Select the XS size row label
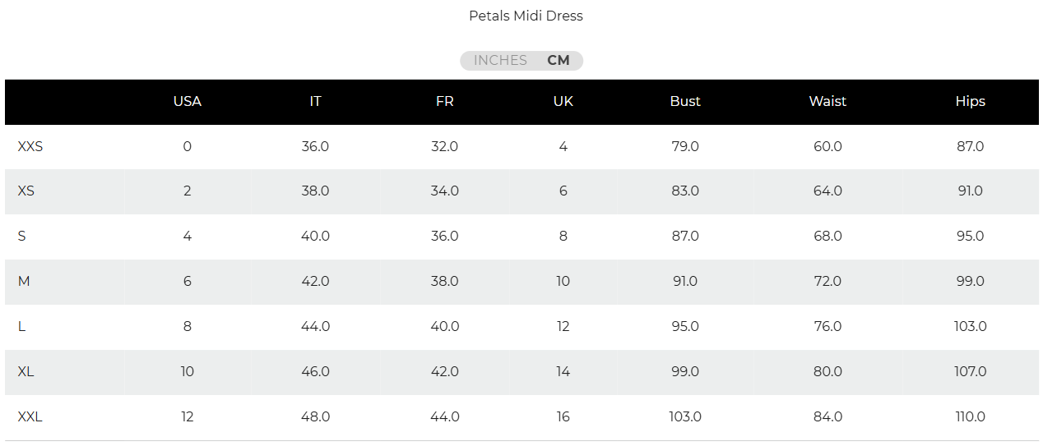 tap(26, 191)
